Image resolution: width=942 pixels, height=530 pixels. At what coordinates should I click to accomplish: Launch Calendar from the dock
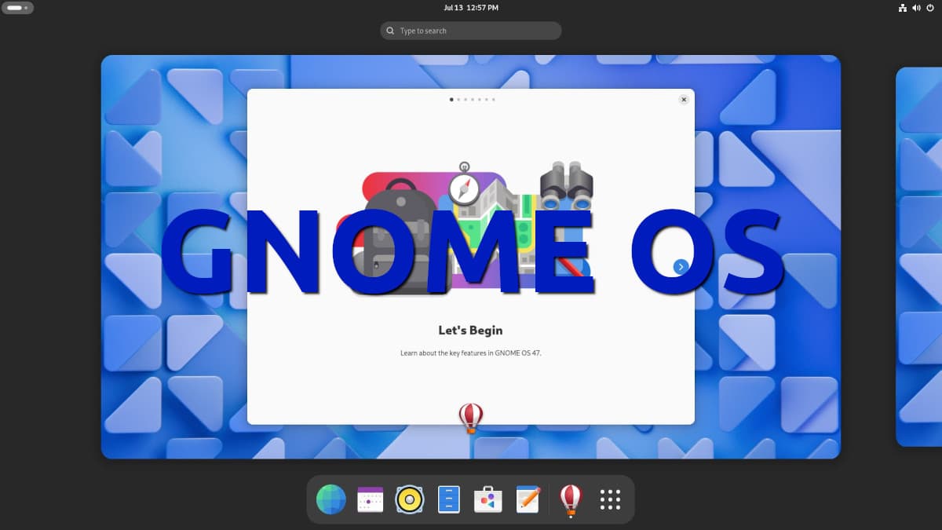[x=370, y=499]
